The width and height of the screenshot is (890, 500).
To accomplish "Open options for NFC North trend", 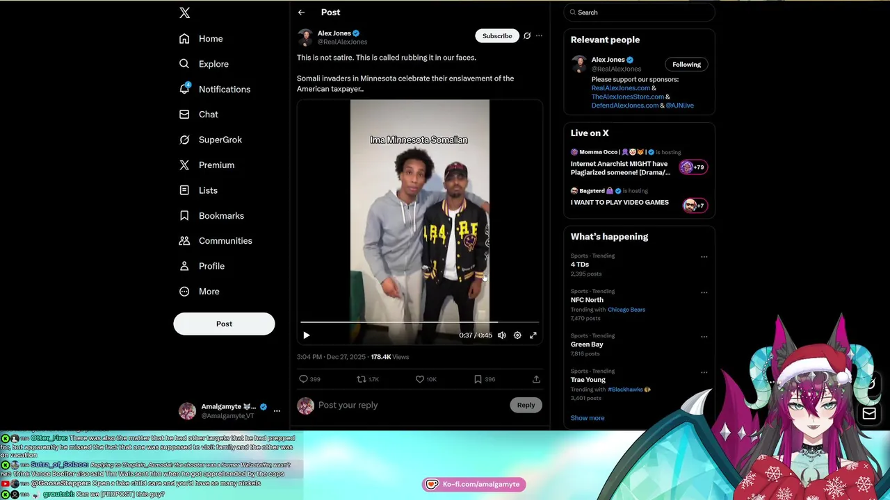I will tap(704, 292).
